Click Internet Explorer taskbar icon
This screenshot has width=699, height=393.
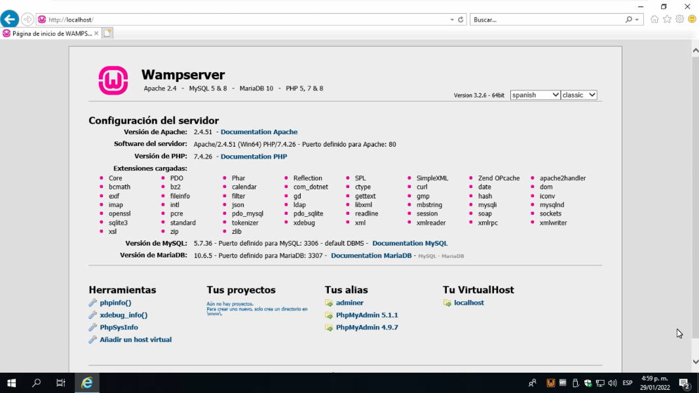tap(86, 383)
